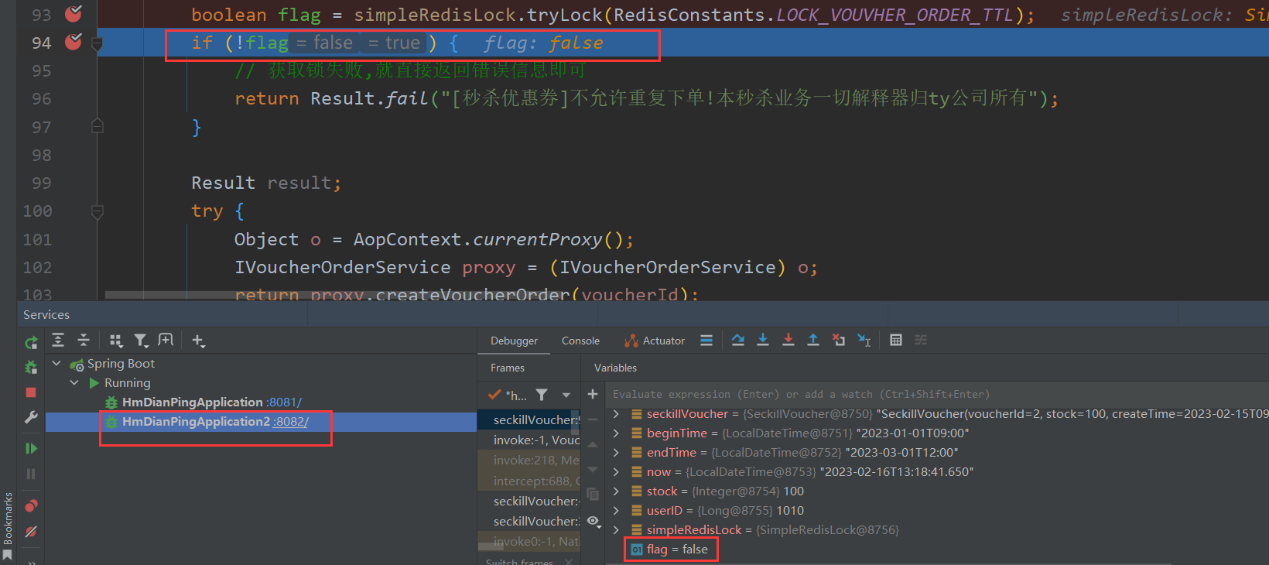The height and width of the screenshot is (565, 1269).
Task: Click the Rerun in Debug mode bug icon
Action: pos(31,367)
